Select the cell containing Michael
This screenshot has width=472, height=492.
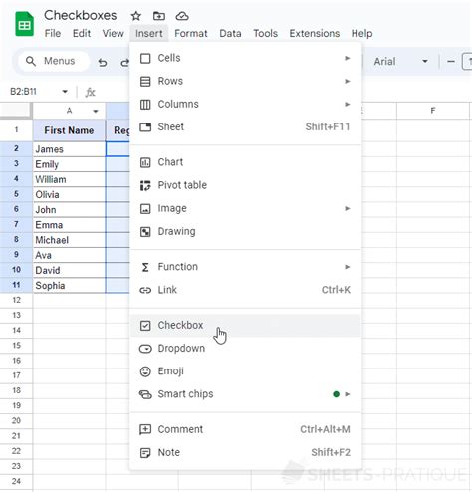(69, 240)
